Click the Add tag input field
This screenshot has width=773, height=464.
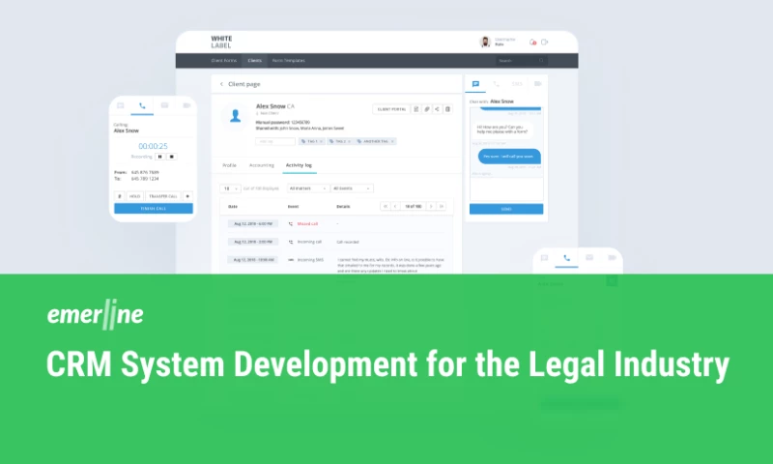click(275, 141)
